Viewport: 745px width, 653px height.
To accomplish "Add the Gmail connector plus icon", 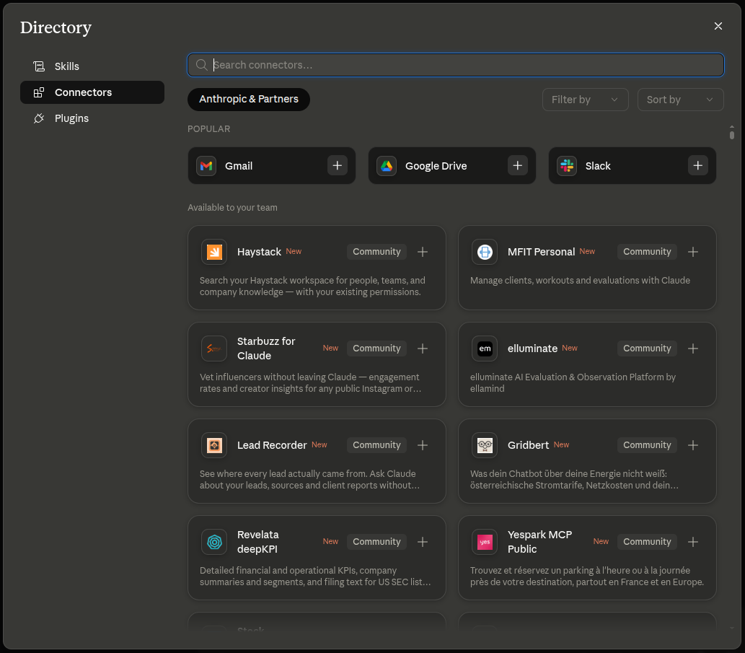I will click(x=338, y=165).
